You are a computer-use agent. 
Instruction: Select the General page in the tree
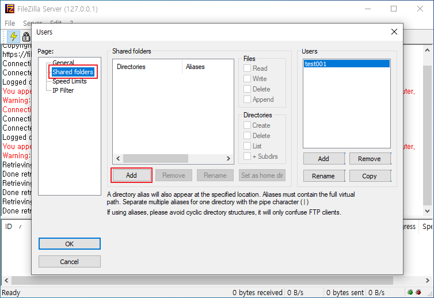[x=63, y=63]
